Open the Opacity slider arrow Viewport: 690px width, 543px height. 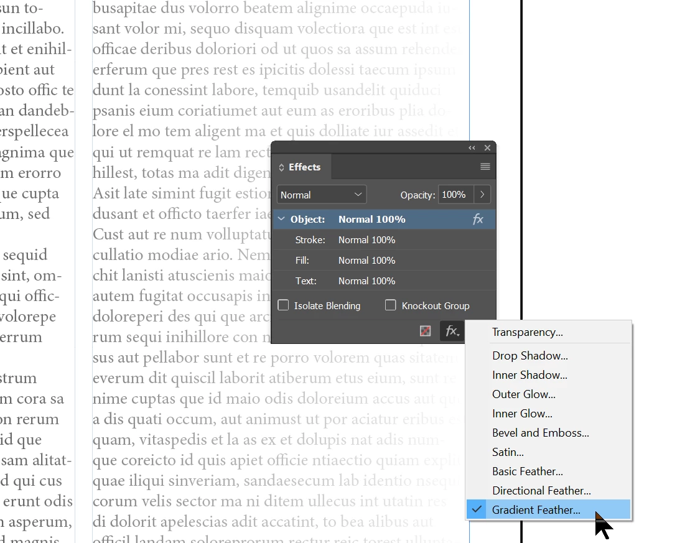(x=482, y=195)
